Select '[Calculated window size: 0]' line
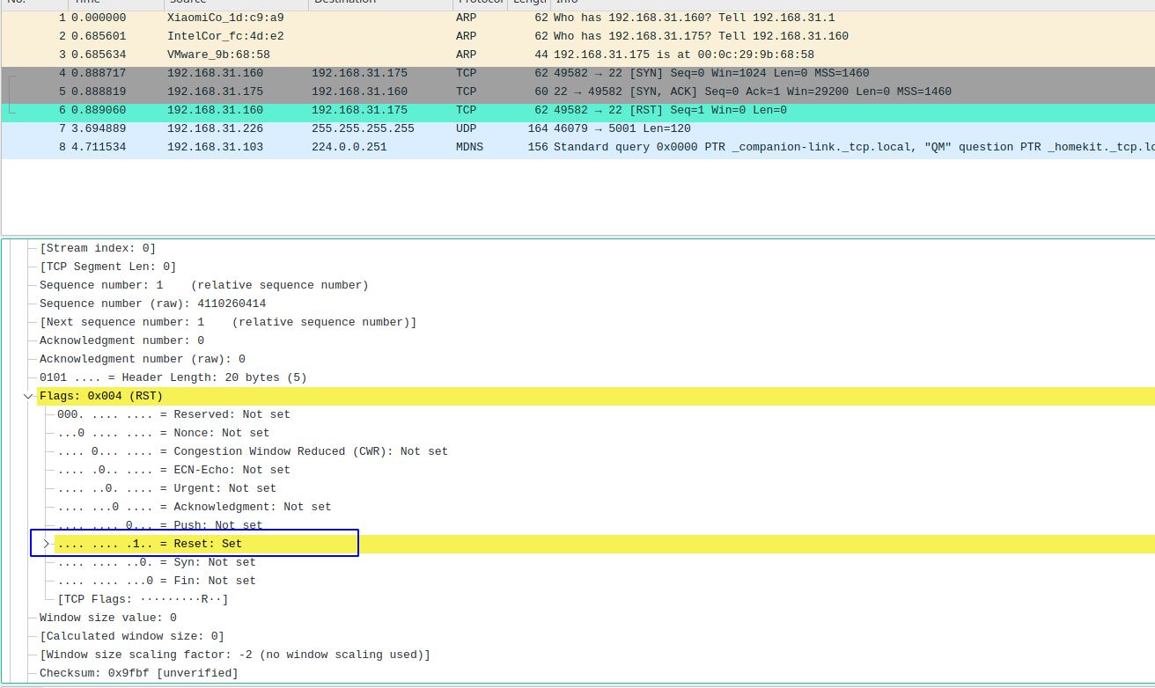Image resolution: width=1155 pixels, height=688 pixels. tap(132, 636)
